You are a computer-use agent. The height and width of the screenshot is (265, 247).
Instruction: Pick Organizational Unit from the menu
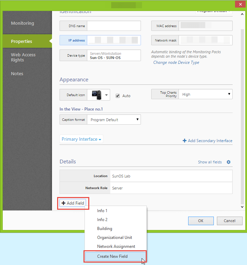[115, 238]
